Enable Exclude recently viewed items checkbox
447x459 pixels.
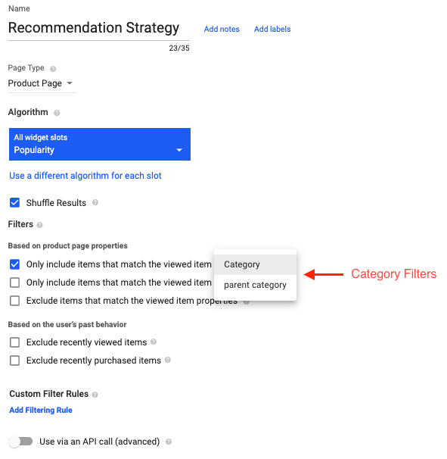click(14, 342)
